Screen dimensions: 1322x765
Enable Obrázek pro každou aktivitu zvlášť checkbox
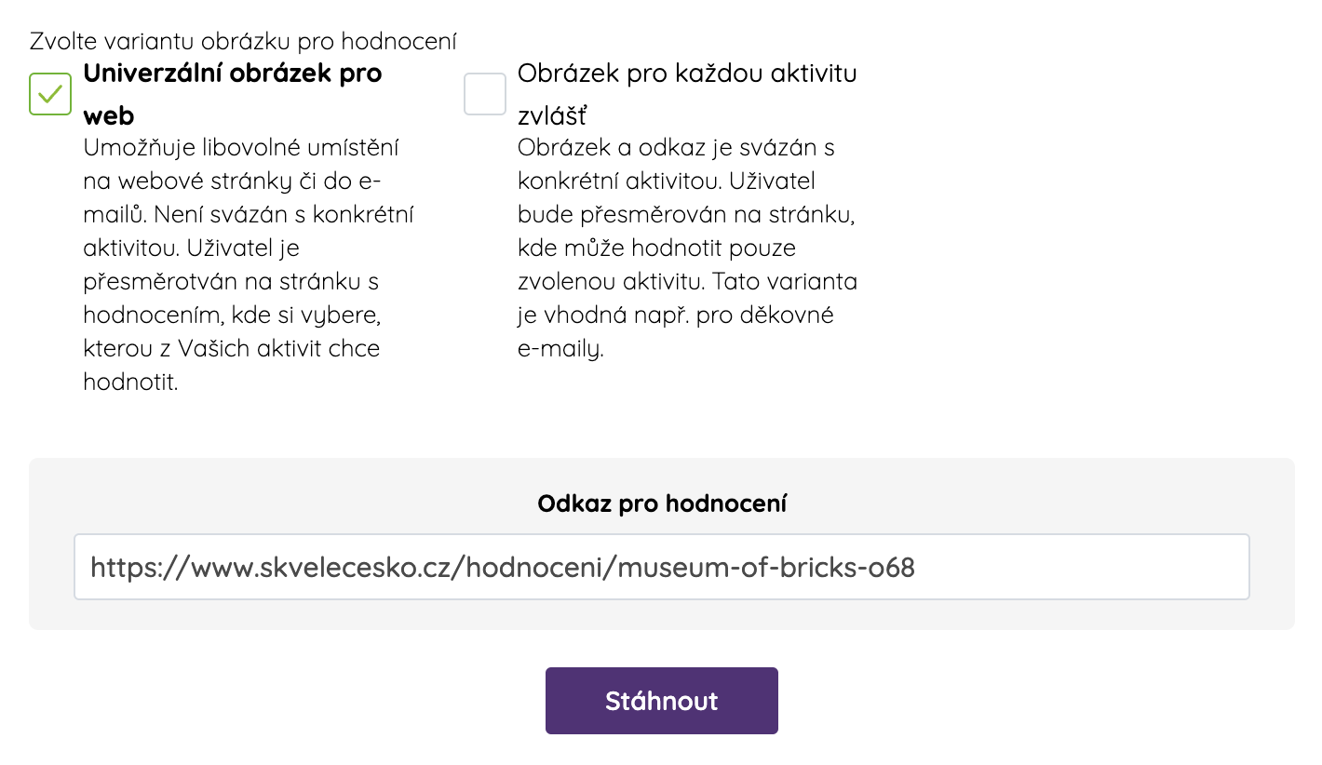485,94
